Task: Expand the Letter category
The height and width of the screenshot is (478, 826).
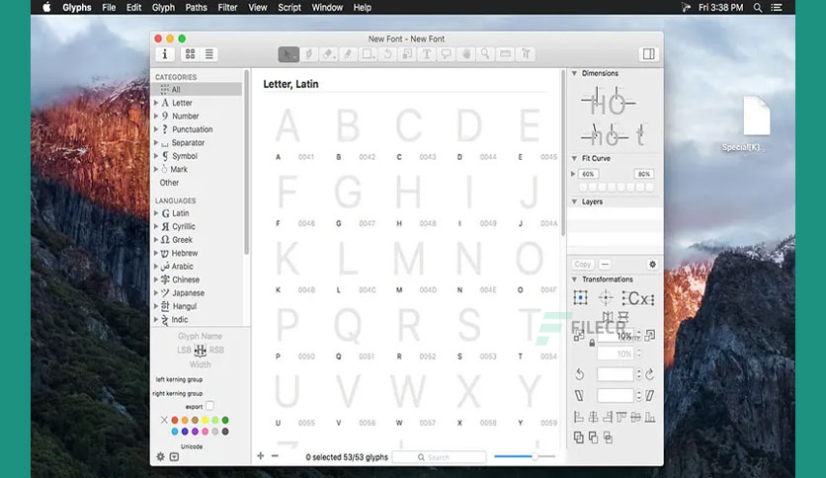Action: point(156,103)
